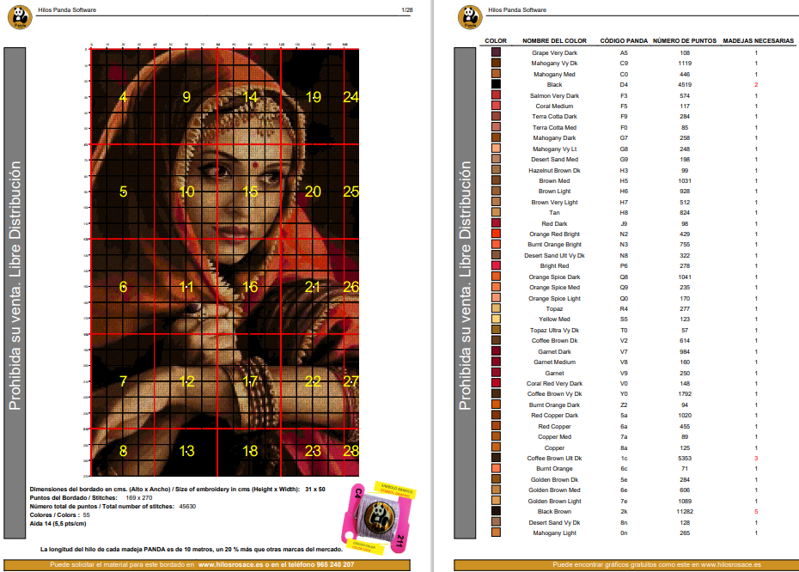Click the Yellow Med color swatch

coord(496,319)
